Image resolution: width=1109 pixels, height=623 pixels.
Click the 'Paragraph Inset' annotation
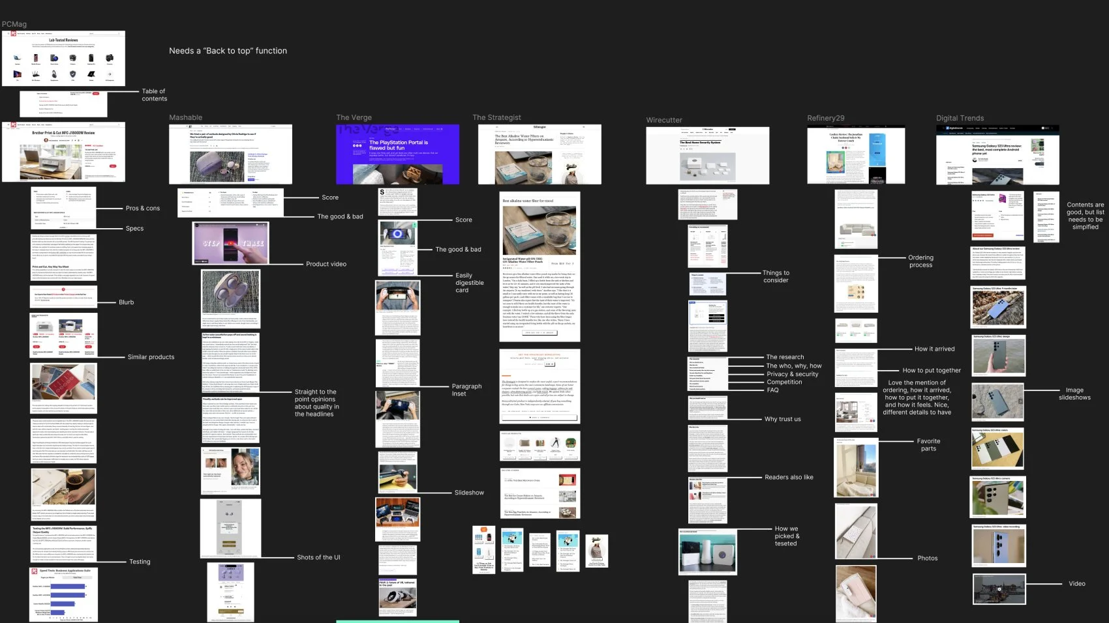click(467, 390)
